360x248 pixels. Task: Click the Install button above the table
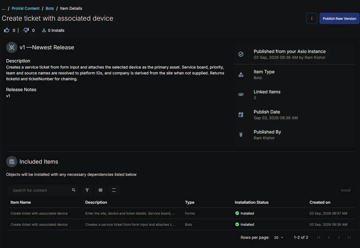coord(346,190)
